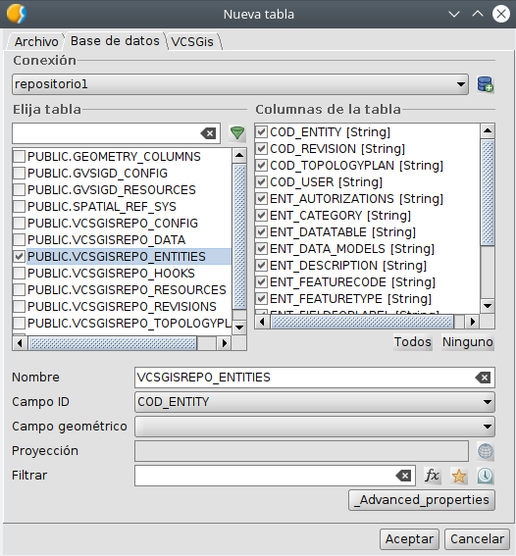Image resolution: width=516 pixels, height=556 pixels.
Task: Uncheck COD_TOPOLOGYPLAN column
Action: coord(261,166)
